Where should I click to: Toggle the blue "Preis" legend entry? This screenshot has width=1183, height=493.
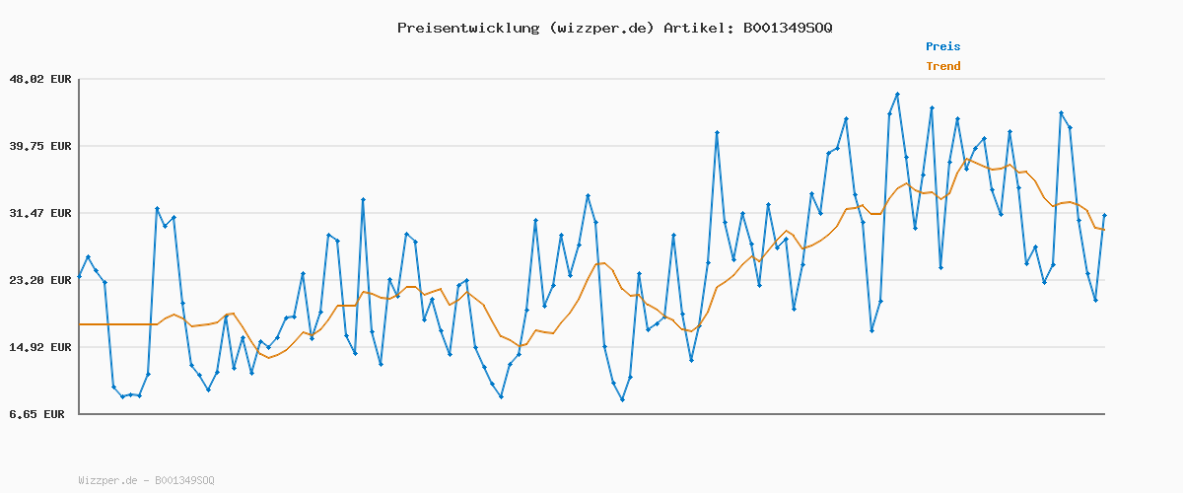[942, 46]
